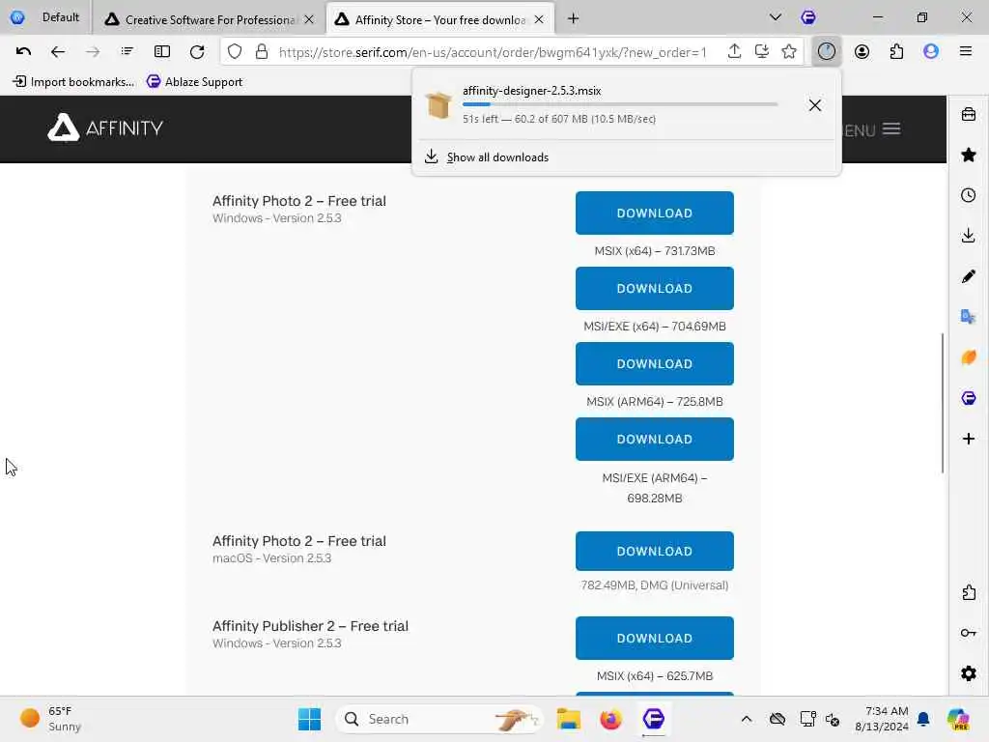The width and height of the screenshot is (989, 742).
Task: Click the forward navigation arrow
Action: click(x=93, y=52)
